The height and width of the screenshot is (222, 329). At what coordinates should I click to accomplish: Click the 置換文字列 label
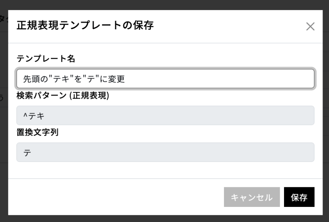[x=37, y=132]
